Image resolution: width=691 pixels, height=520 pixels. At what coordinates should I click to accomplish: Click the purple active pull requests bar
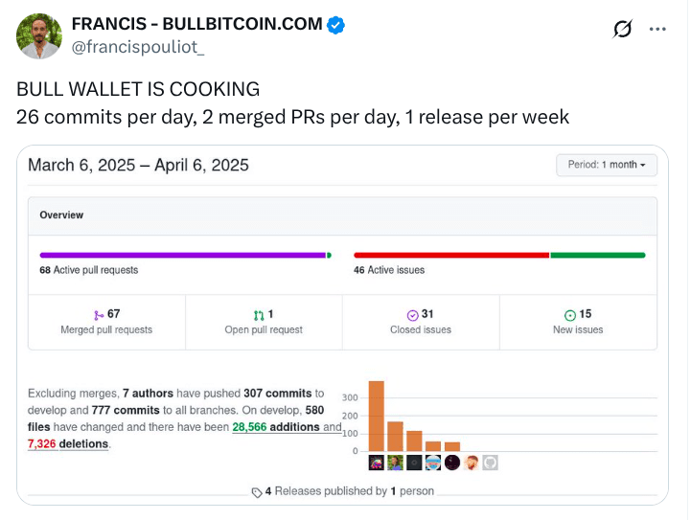[182, 255]
